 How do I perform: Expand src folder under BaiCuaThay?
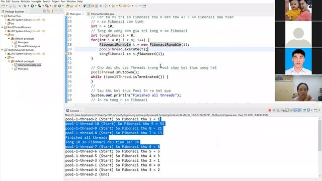point(6,24)
